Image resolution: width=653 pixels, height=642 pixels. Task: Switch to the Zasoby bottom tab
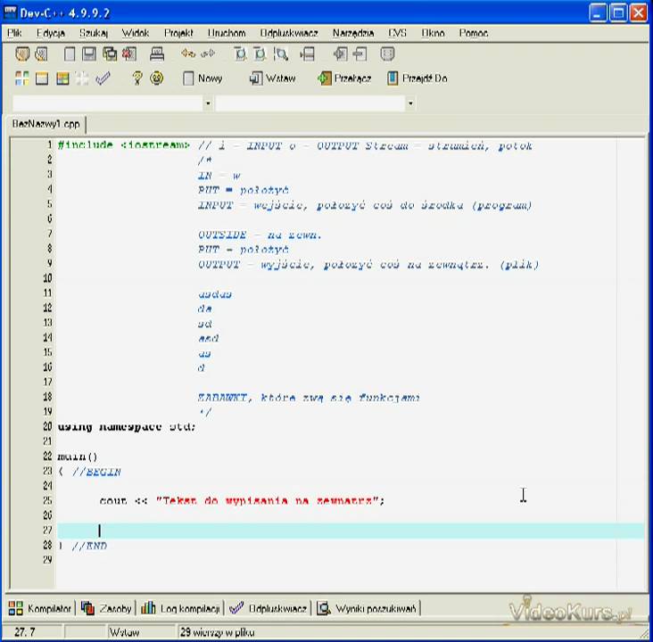tap(106, 608)
